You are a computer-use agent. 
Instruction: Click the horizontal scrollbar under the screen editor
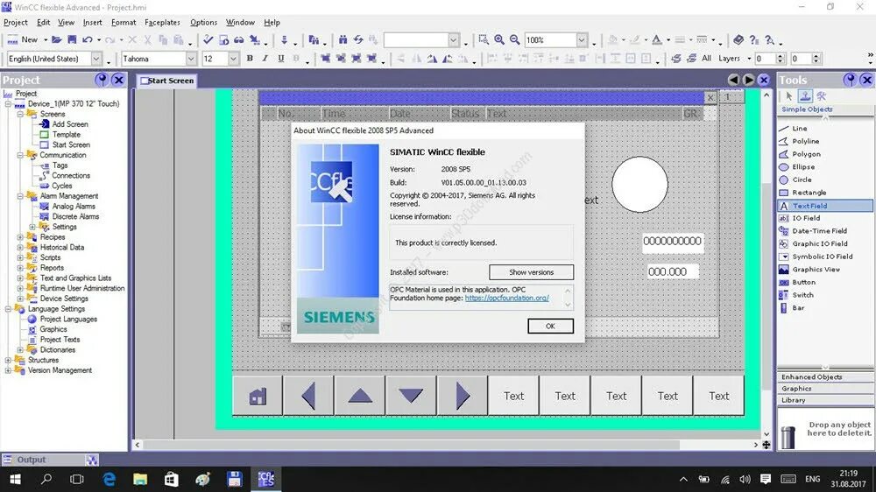[x=446, y=445]
